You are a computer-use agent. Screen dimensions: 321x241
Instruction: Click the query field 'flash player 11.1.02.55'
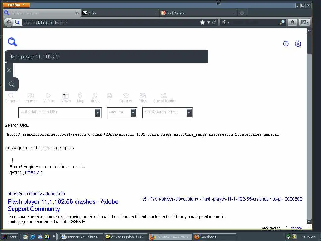point(106,56)
